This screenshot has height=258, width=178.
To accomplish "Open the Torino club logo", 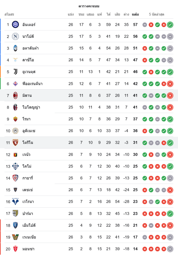I will [15, 143].
